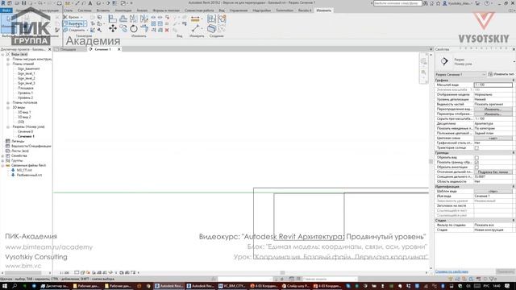The width and height of the screenshot is (516, 290).
Task: Expand the Группы node
Action: pyautogui.click(x=3, y=161)
